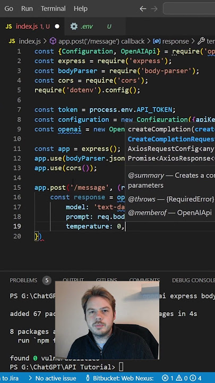
Task: Open the Terminal menu
Action: (x=53, y=9)
